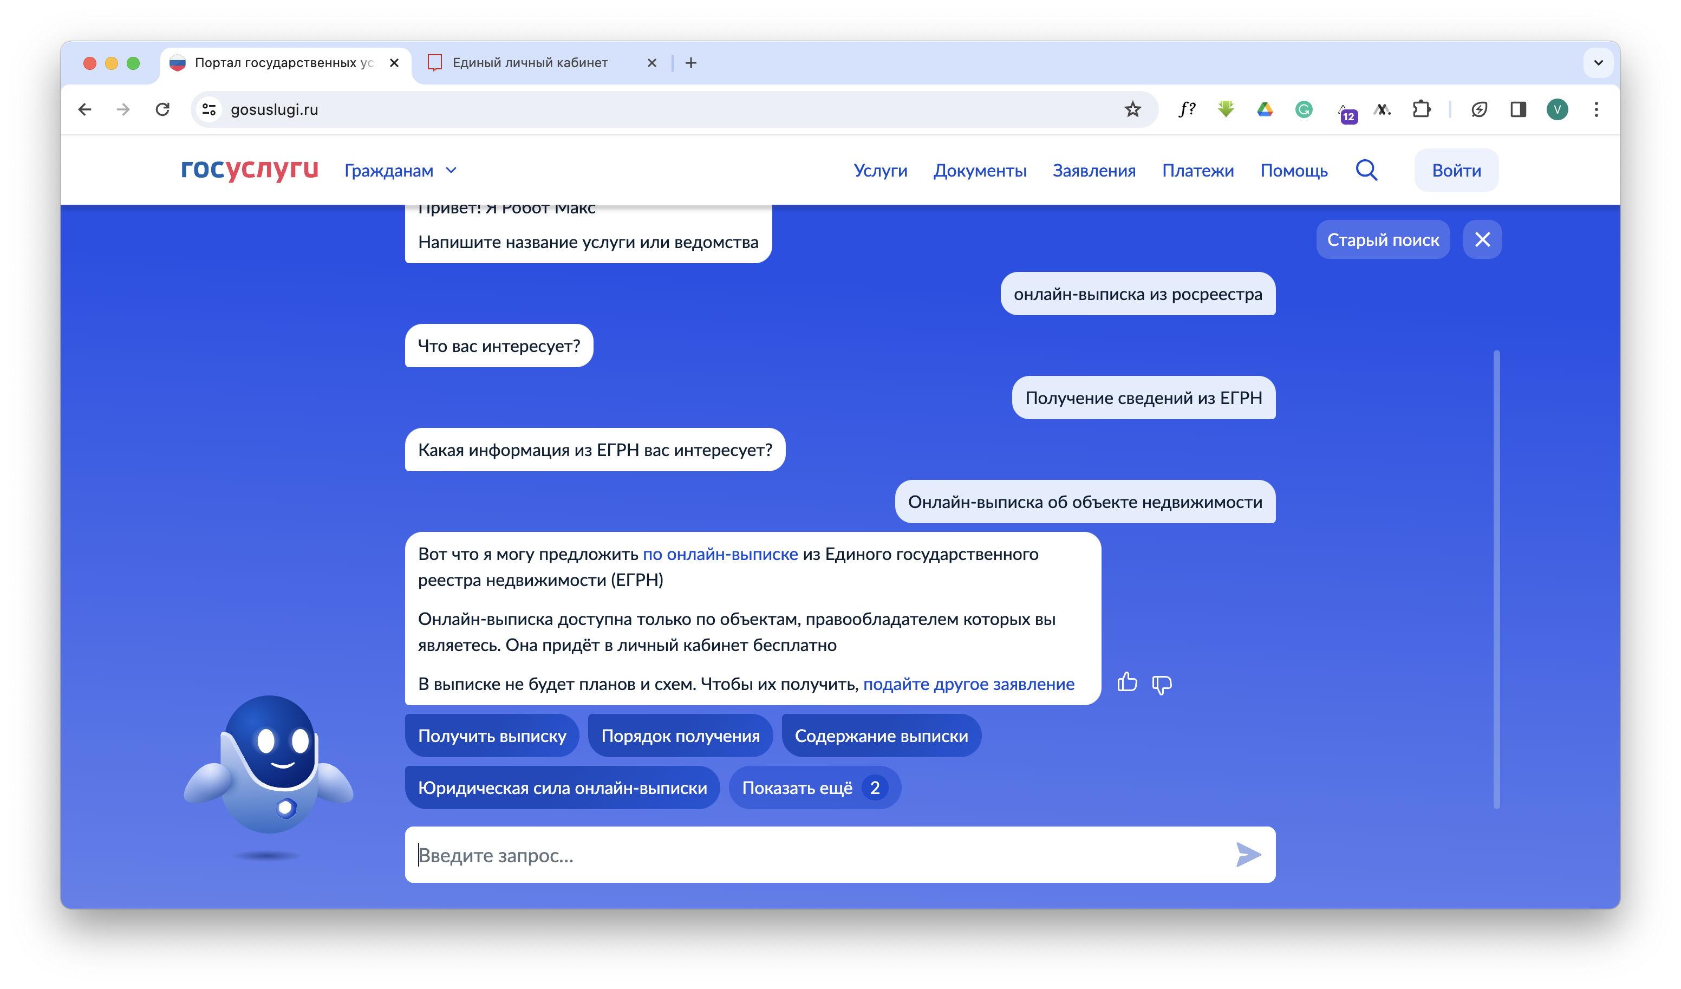Click the госуслуги logo
This screenshot has height=989, width=1681.
250,170
